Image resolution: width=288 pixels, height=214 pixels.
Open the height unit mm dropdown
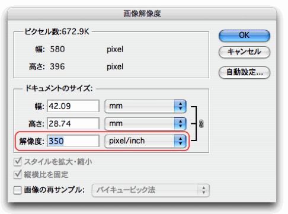pos(145,124)
